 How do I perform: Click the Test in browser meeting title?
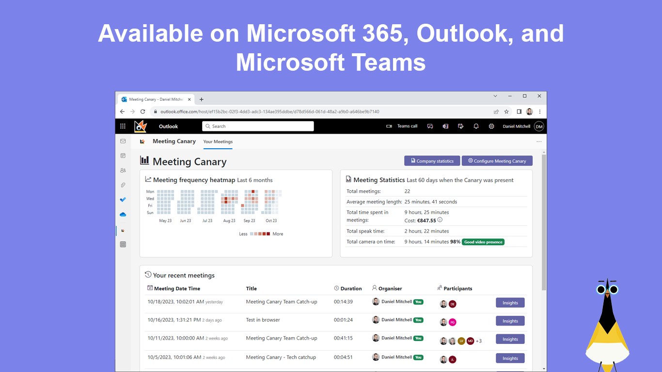[263, 320]
